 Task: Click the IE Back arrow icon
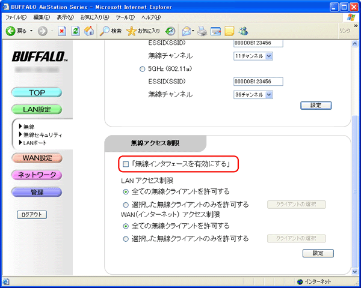11,31
